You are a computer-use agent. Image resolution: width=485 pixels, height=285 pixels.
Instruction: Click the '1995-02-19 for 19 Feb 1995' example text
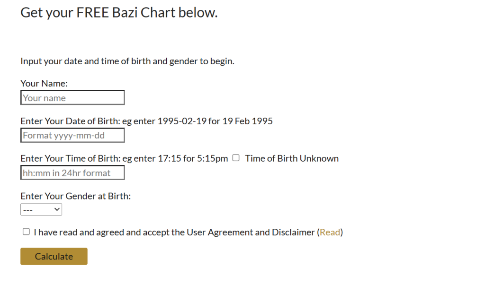point(215,121)
